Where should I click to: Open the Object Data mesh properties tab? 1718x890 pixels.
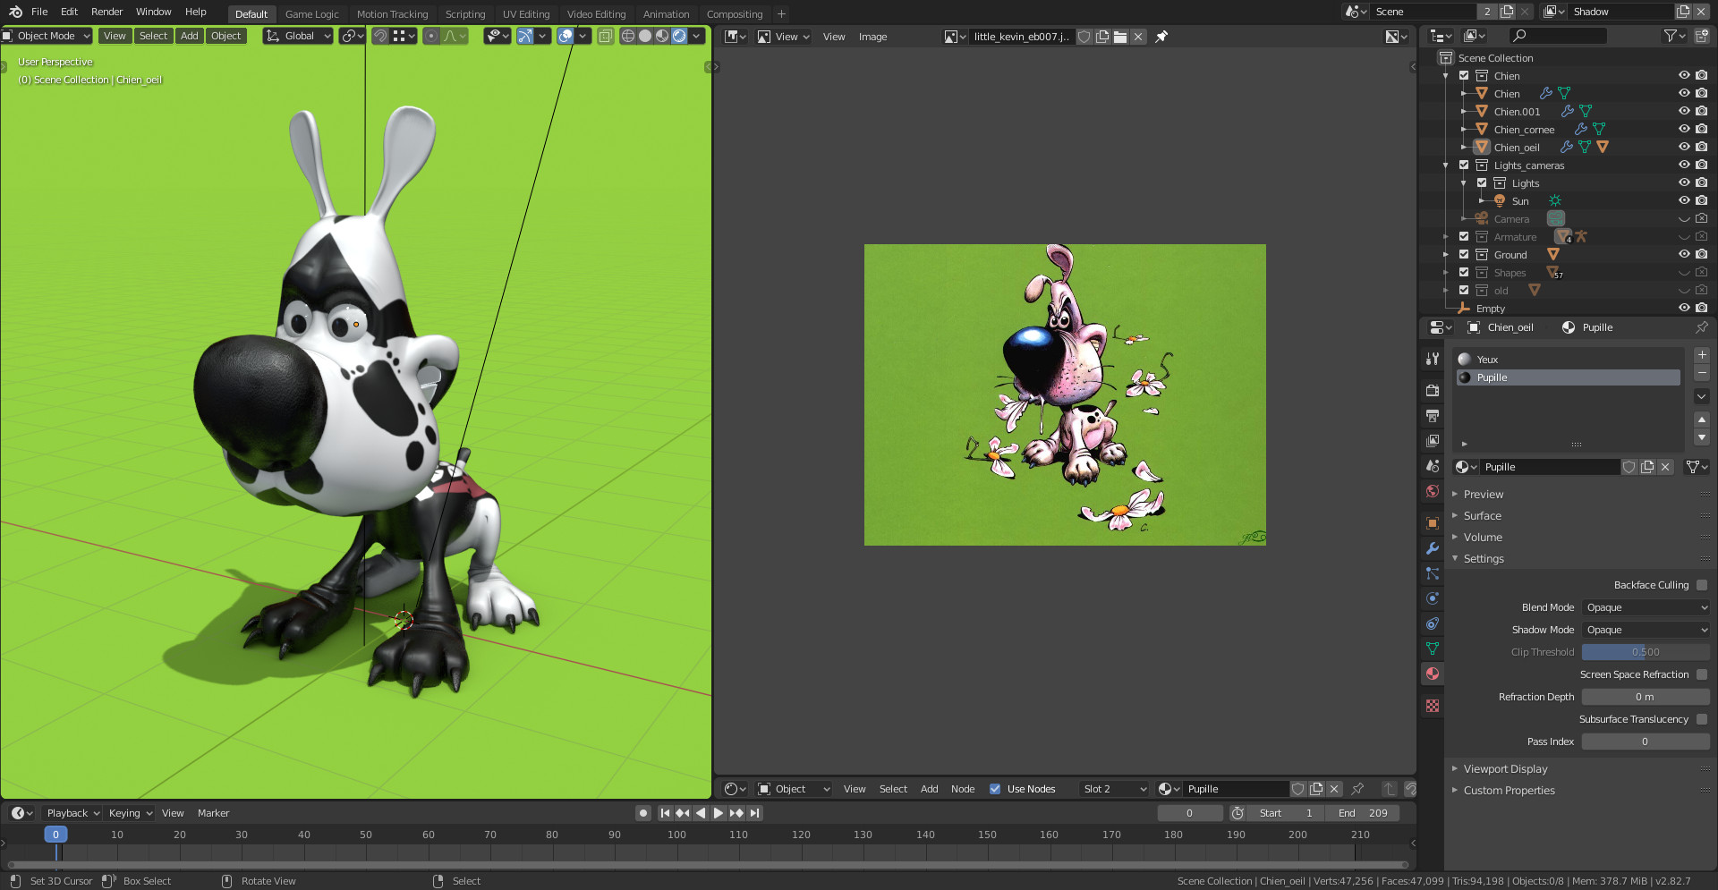pos(1433,648)
